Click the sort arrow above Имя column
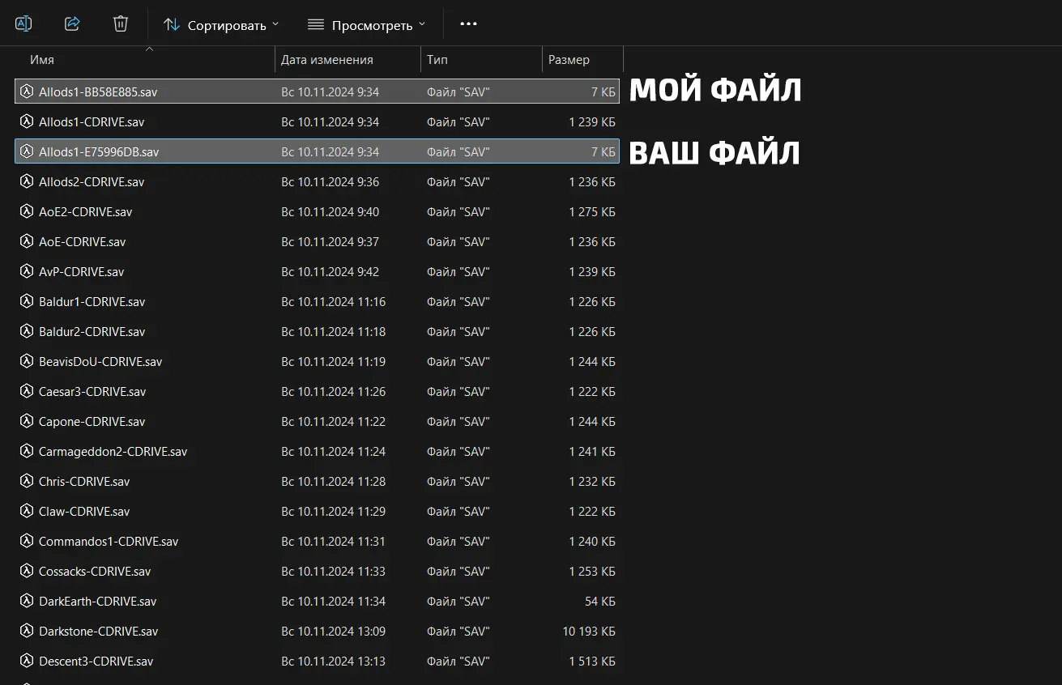Viewport: 1062px width, 685px height. click(148, 49)
